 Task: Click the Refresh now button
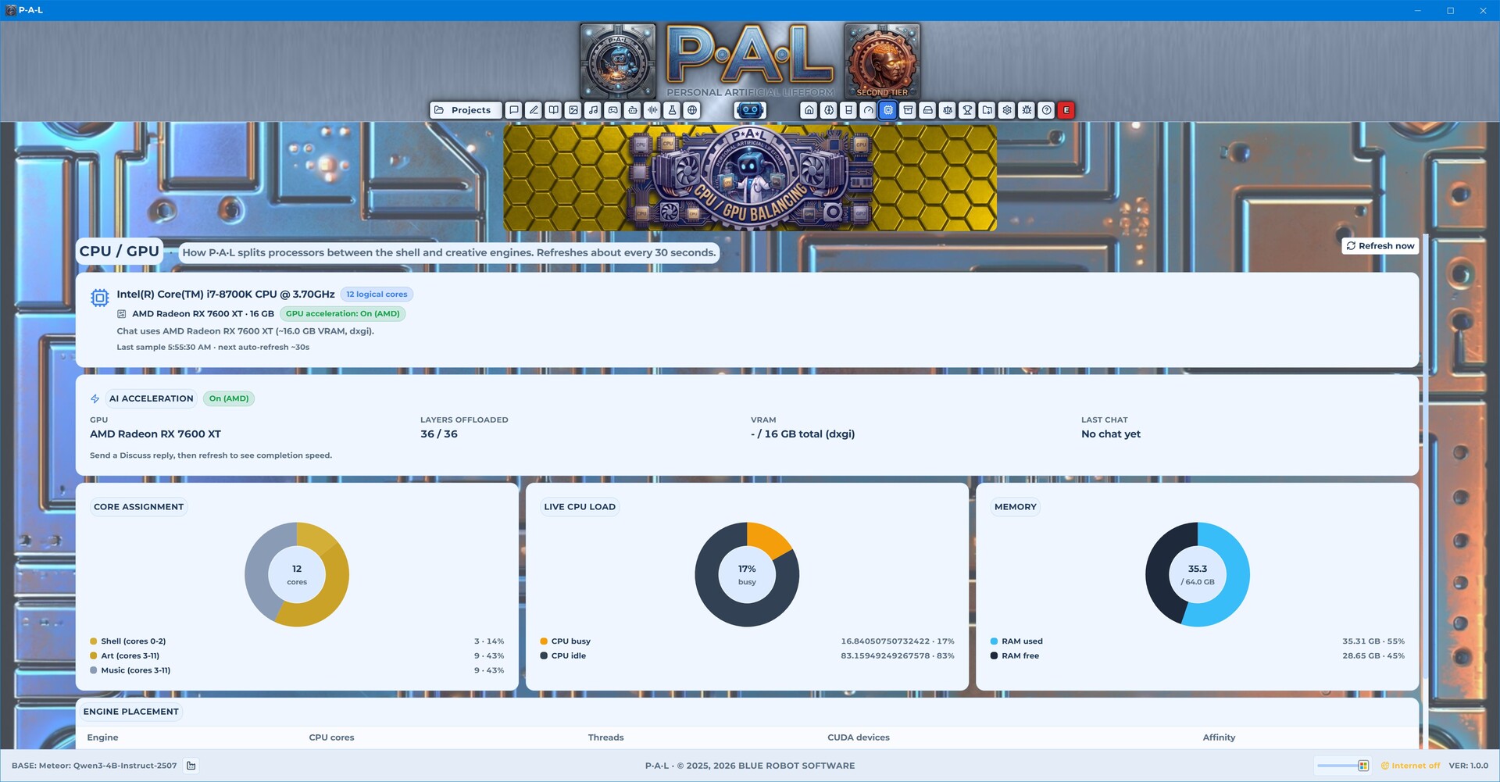(x=1380, y=246)
